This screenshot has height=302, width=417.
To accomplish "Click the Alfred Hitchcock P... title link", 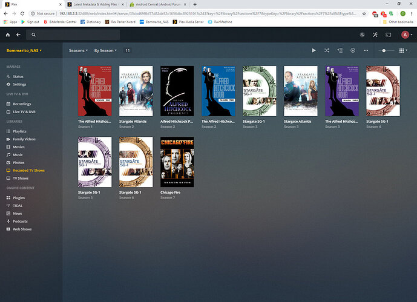I will click(x=177, y=122).
